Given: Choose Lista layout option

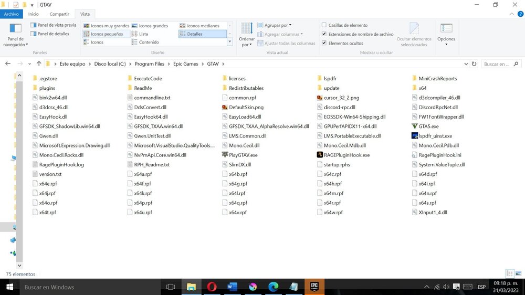Looking at the screenshot, I should pos(140,34).
